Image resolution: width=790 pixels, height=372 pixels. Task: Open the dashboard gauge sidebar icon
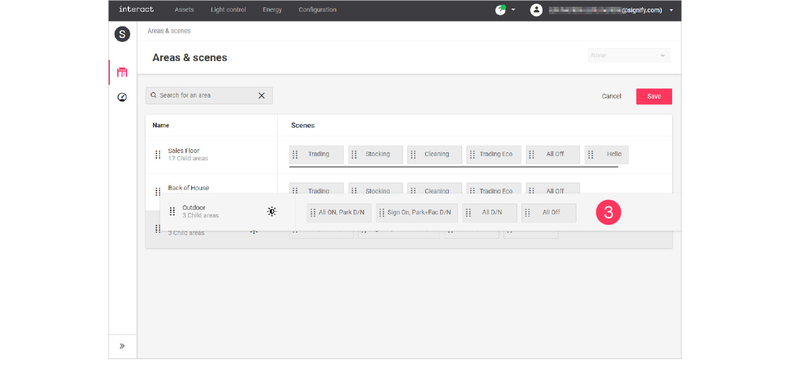[122, 97]
